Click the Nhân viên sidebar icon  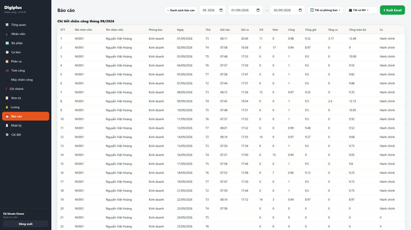click(x=7, y=34)
